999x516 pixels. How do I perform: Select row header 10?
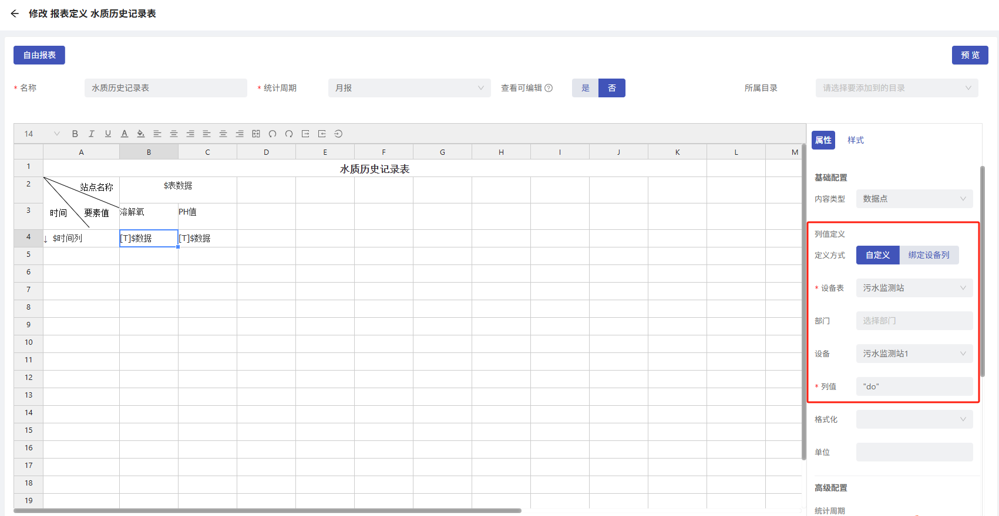pos(28,342)
